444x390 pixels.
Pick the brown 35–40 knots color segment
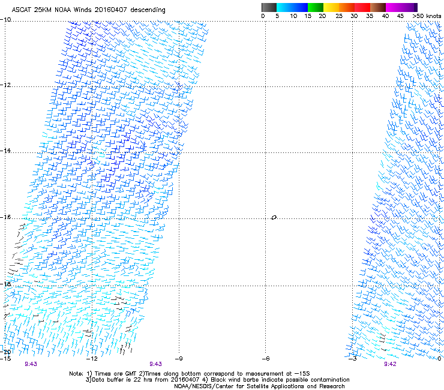coord(378,7)
